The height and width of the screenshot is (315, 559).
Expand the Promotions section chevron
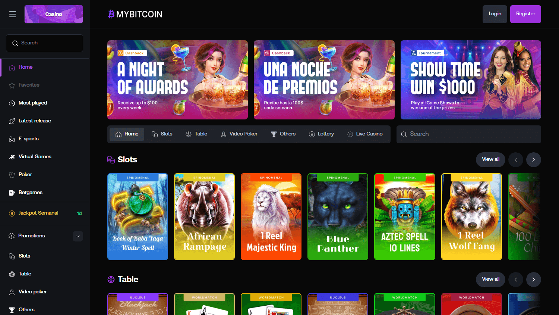[78, 236]
